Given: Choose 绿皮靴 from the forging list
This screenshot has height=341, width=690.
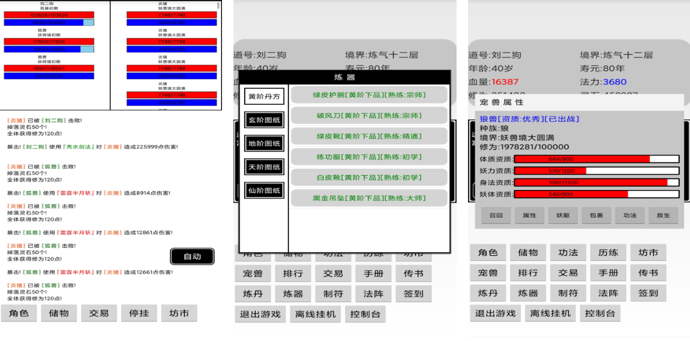Looking at the screenshot, I should tap(369, 136).
